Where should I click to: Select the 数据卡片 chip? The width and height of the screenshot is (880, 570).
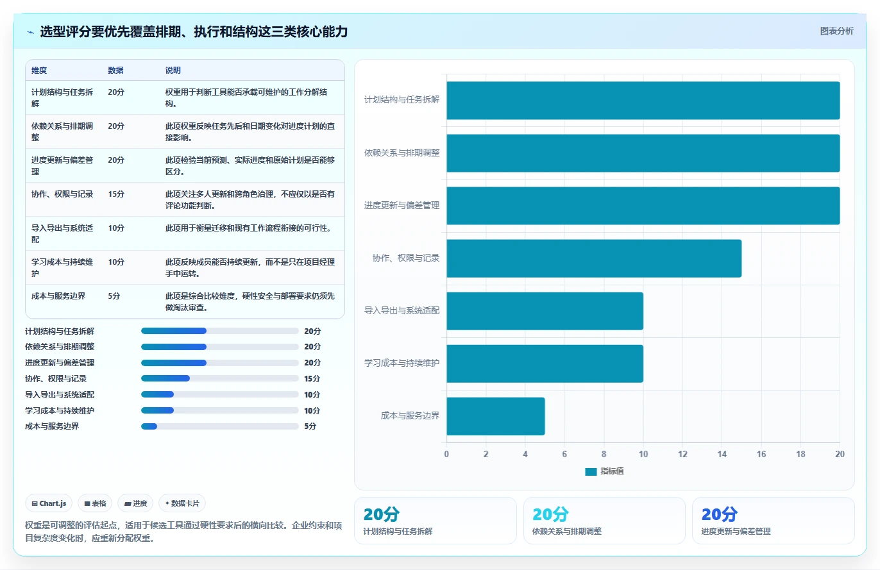(182, 504)
